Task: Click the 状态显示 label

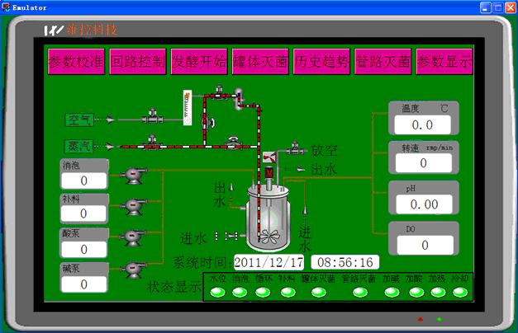Action: click(x=173, y=287)
